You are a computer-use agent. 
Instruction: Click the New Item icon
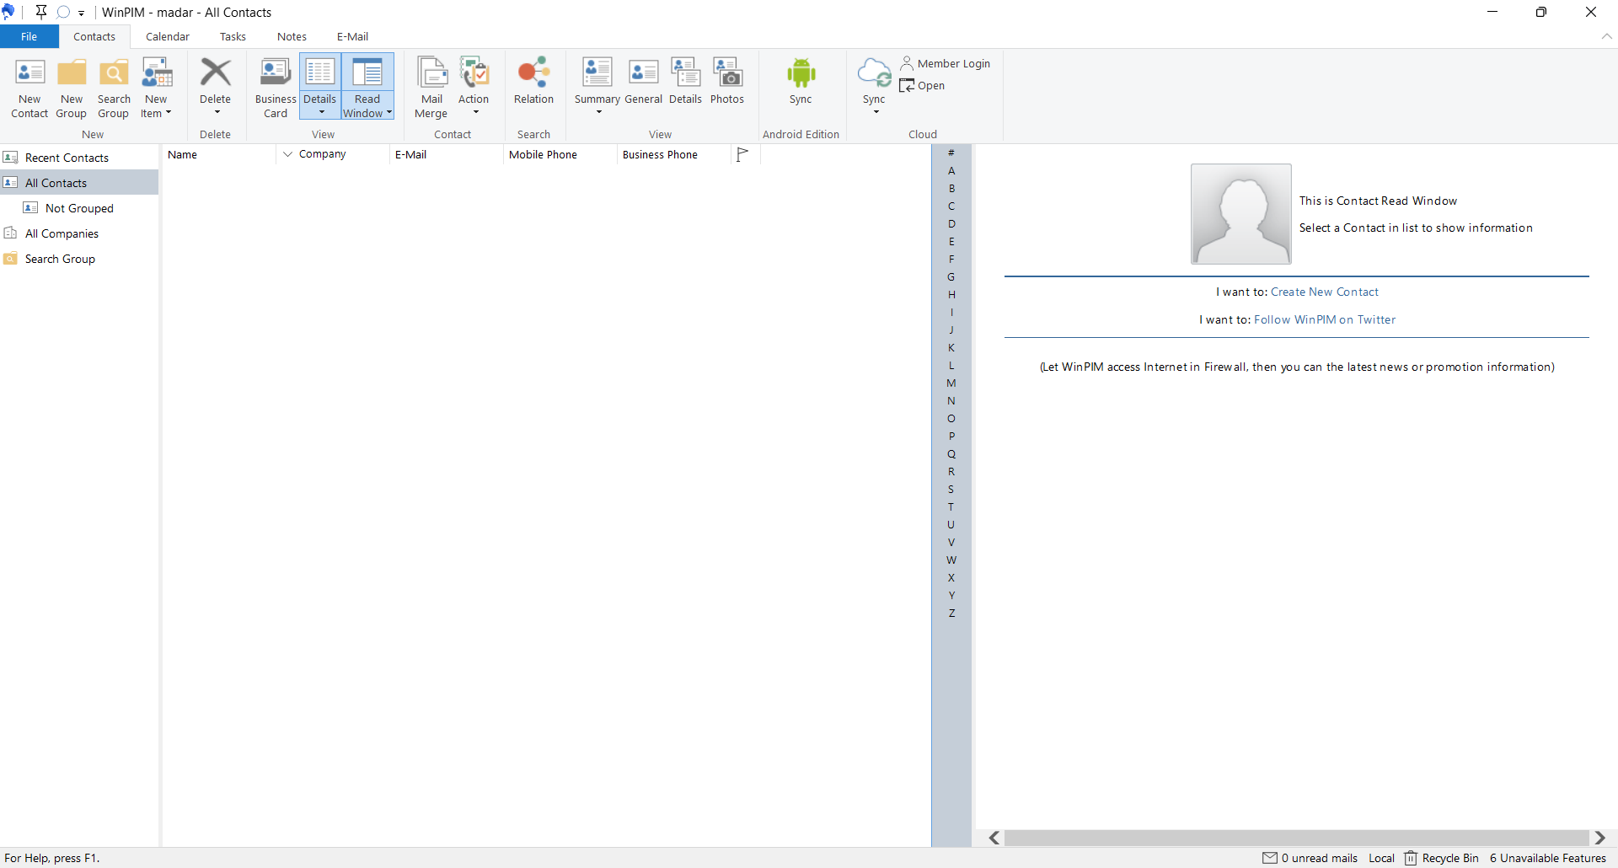coord(157,73)
